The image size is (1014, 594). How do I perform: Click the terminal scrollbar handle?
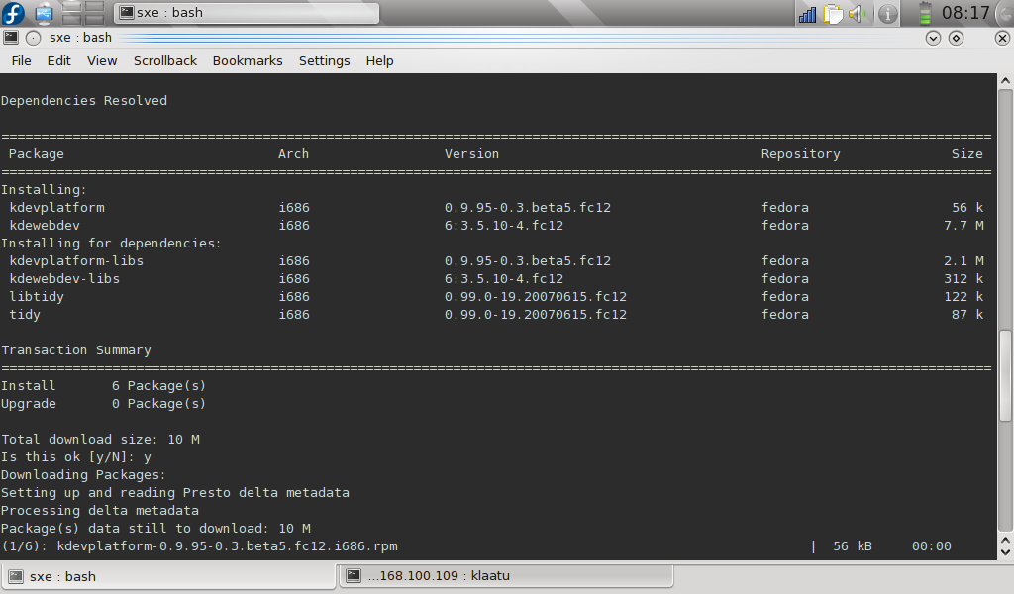1005,375
